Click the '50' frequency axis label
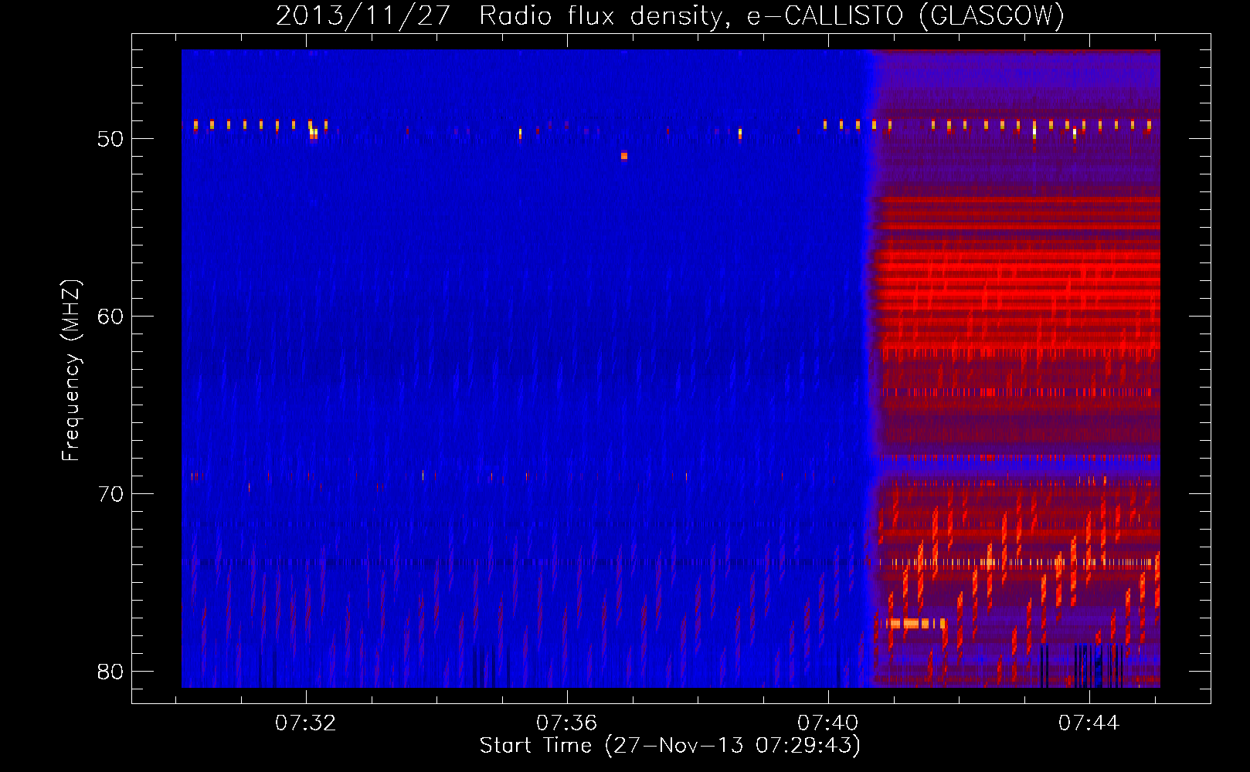Screen dimensions: 1250x772 [110, 139]
